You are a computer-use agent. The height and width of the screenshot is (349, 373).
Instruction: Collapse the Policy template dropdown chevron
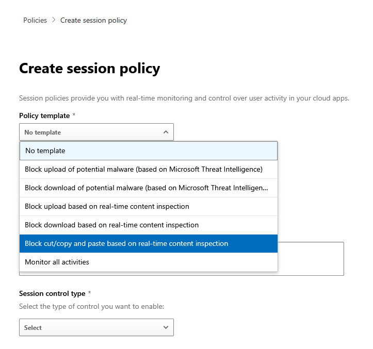(166, 132)
